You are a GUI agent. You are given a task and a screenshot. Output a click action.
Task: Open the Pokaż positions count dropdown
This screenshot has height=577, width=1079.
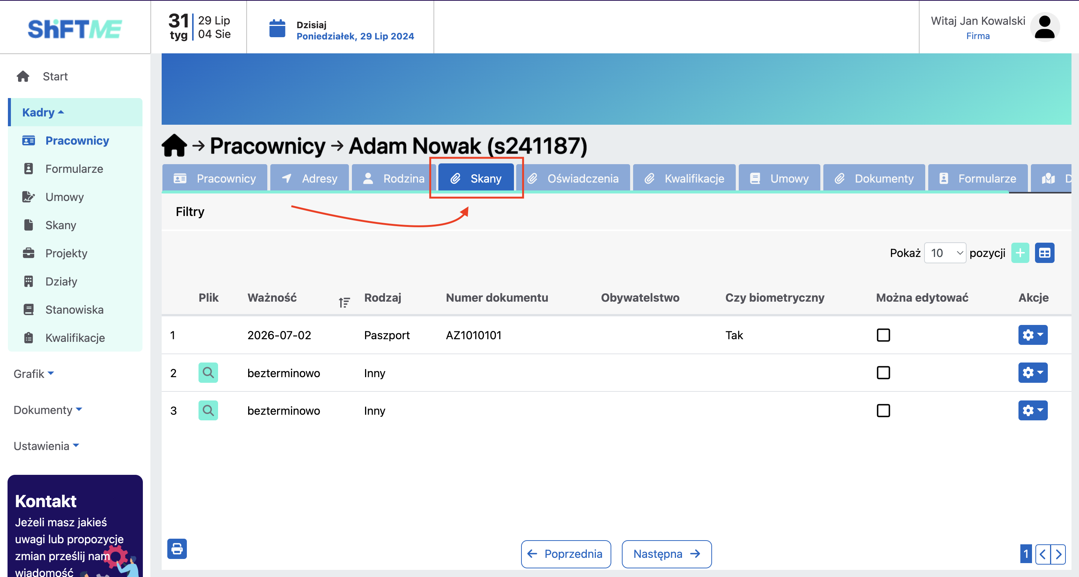(x=945, y=253)
